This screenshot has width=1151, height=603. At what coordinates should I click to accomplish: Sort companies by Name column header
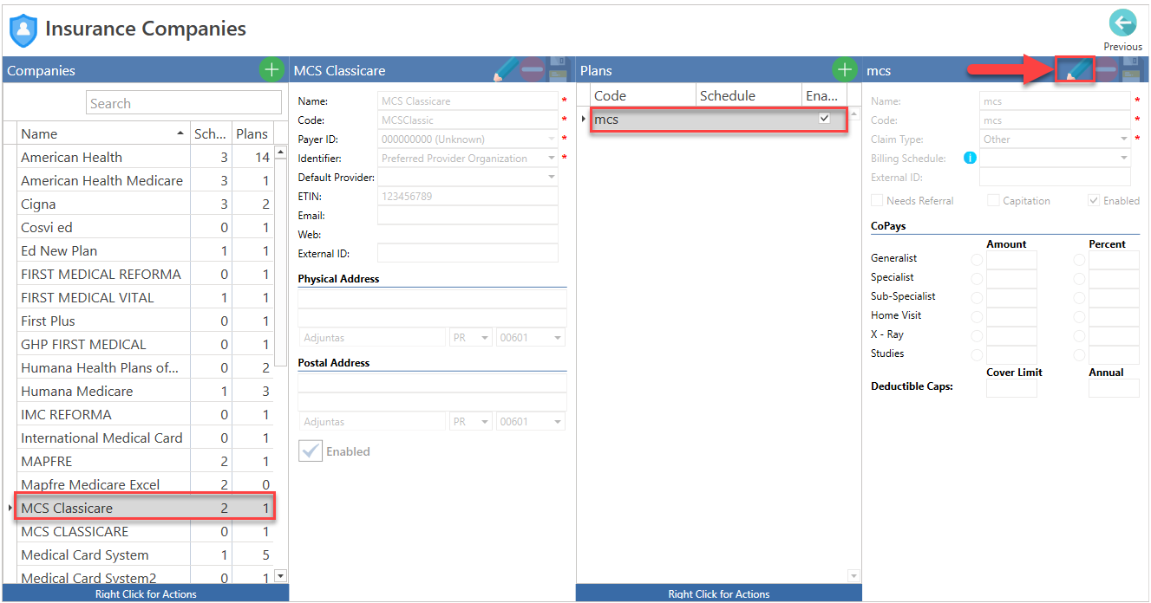tap(103, 133)
